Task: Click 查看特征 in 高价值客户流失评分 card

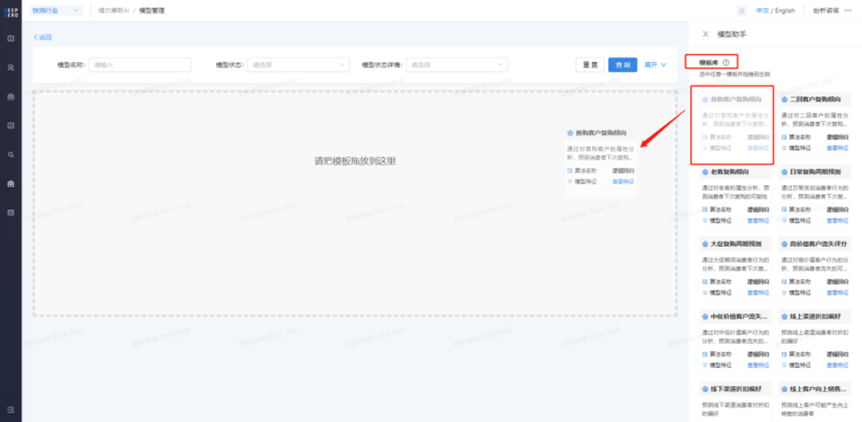Action: [837, 292]
